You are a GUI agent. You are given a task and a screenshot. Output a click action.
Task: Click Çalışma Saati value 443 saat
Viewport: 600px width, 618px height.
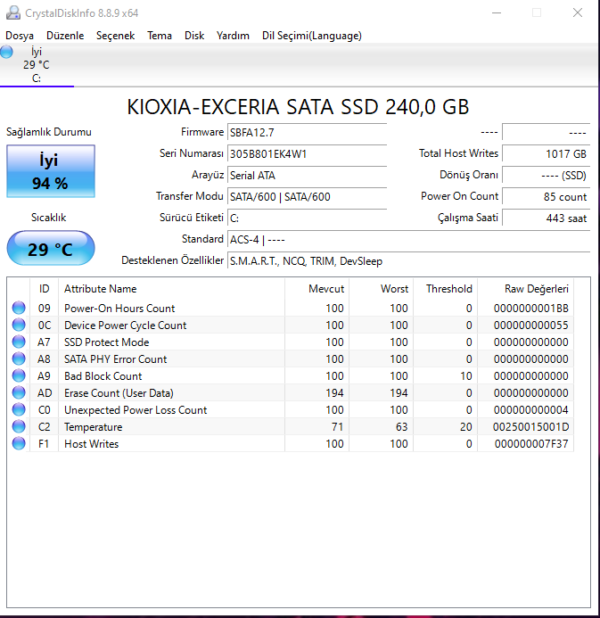(x=546, y=218)
